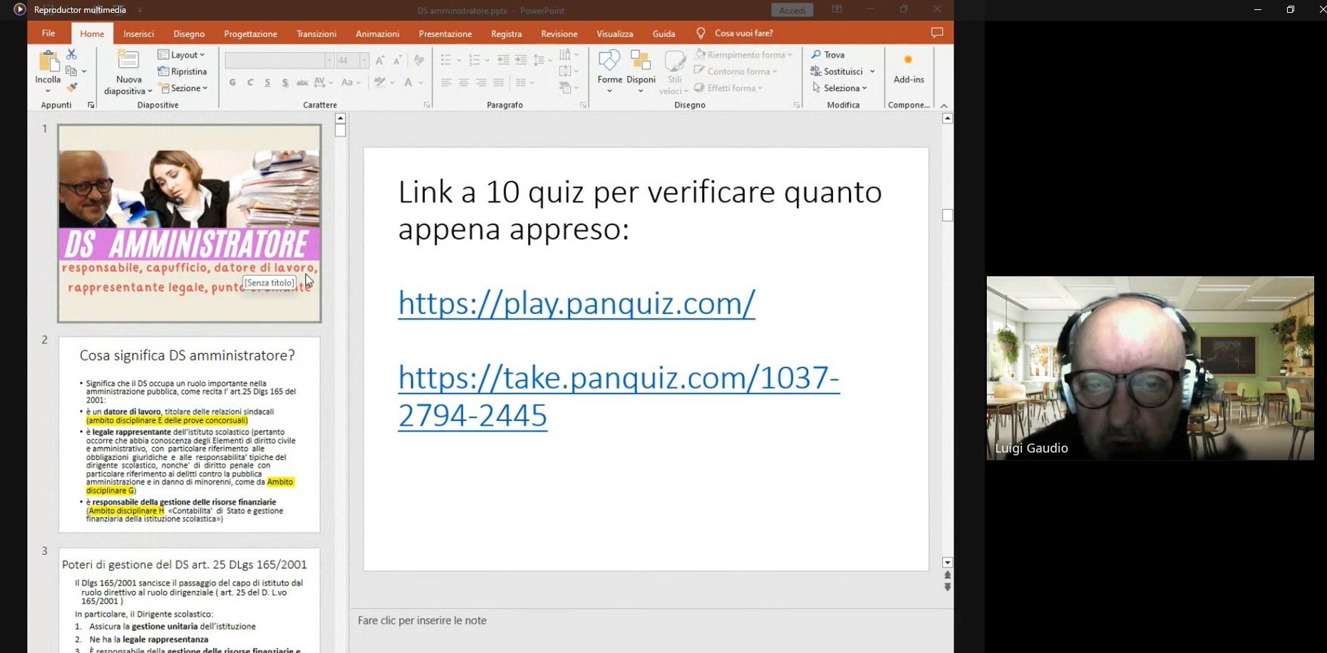Switch to the Disegno ribbon tab
1327x653 pixels.
(x=189, y=33)
